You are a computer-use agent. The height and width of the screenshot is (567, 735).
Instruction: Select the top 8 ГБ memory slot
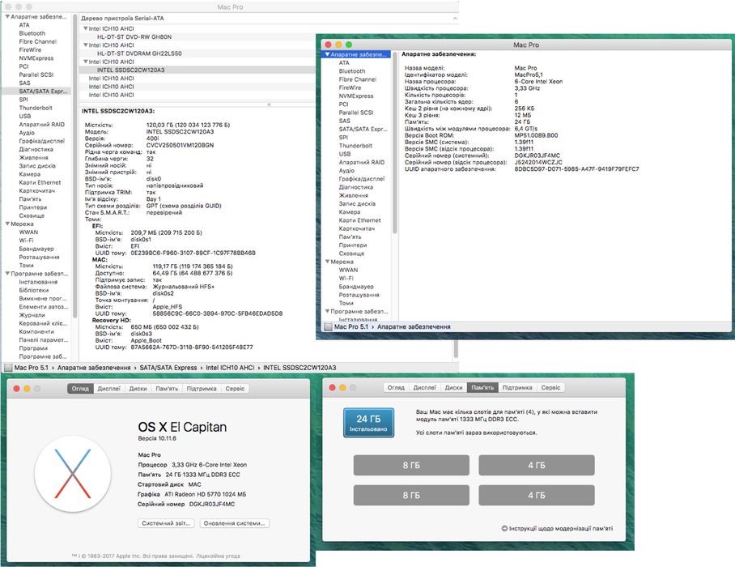[411, 465]
